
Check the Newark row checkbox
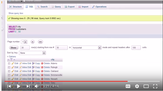tap(9, 79)
